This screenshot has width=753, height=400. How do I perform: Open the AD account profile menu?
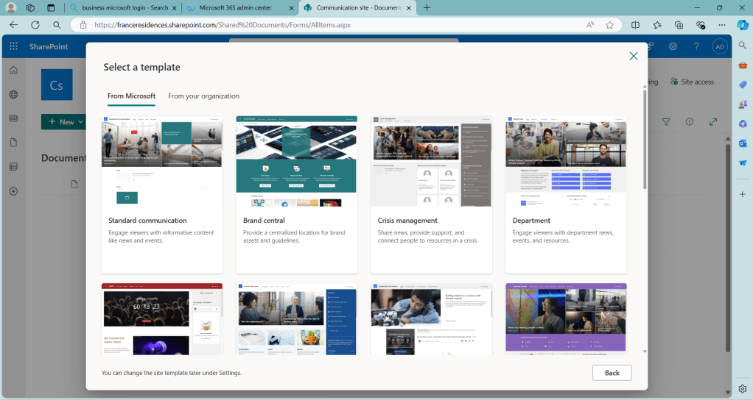[x=720, y=46]
